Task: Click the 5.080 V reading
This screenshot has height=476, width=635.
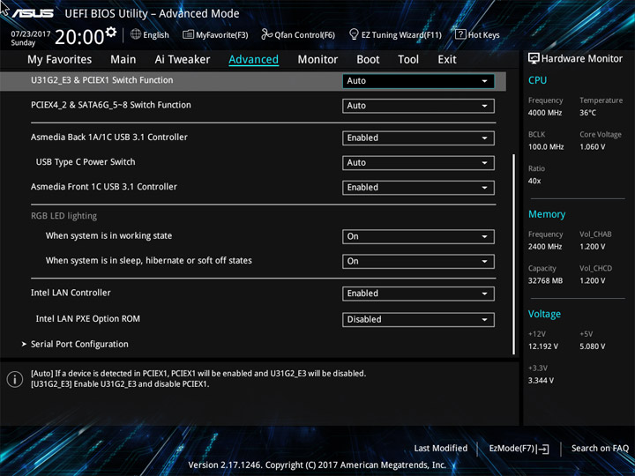Action: 593,346
